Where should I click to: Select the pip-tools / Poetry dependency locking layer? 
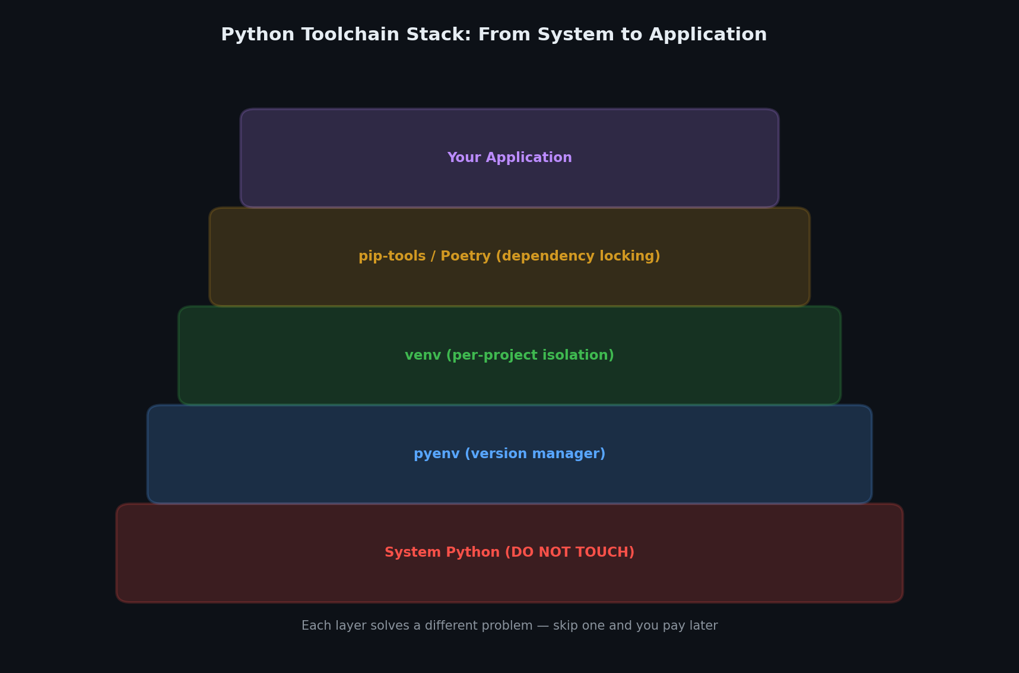tap(509, 256)
